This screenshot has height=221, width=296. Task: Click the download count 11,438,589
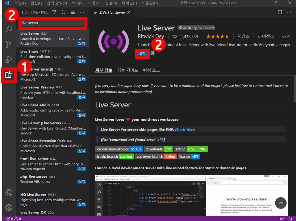pyautogui.click(x=185, y=37)
